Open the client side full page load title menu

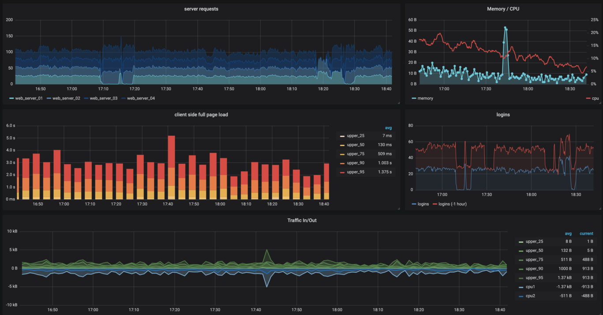(201, 115)
